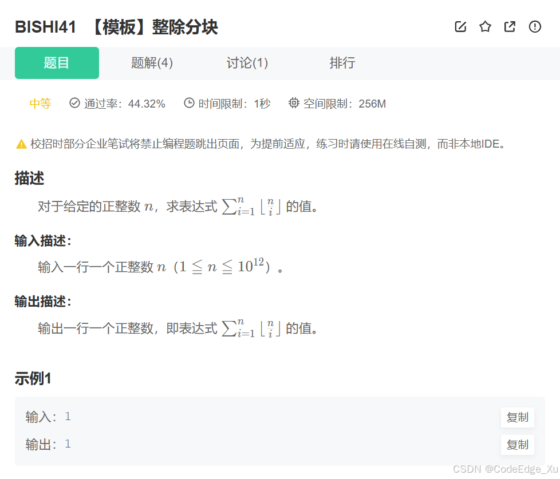Open the 讨论(1) tab
The width and height of the screenshot is (560, 479).
247,63
